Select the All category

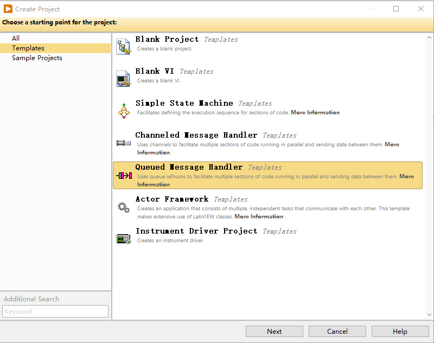click(55, 38)
